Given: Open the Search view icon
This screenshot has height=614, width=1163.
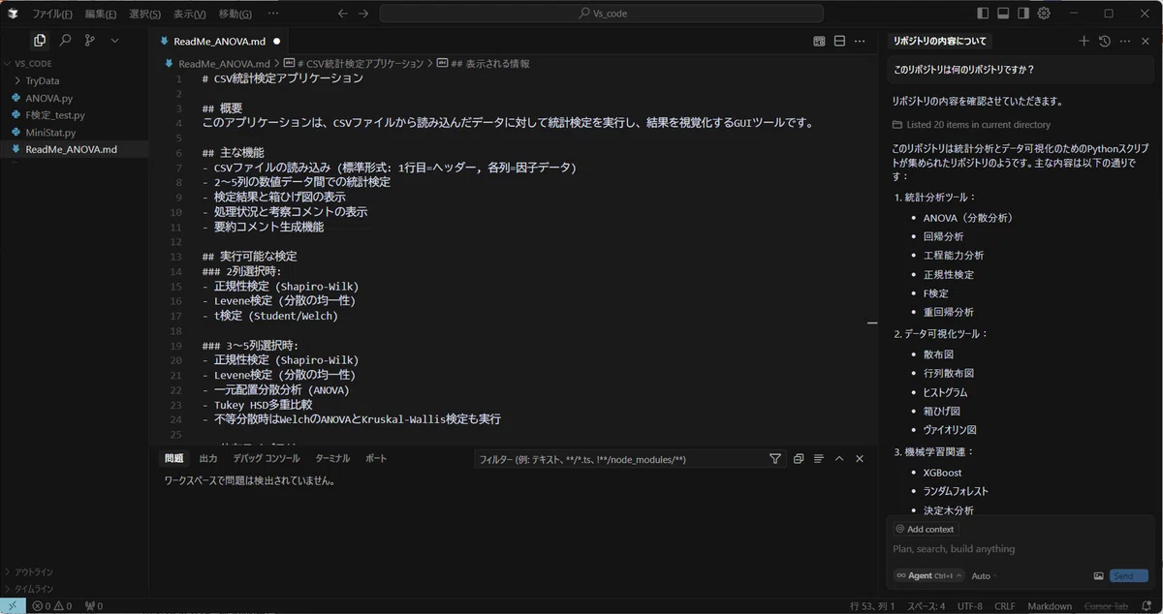Looking at the screenshot, I should pyautogui.click(x=65, y=41).
